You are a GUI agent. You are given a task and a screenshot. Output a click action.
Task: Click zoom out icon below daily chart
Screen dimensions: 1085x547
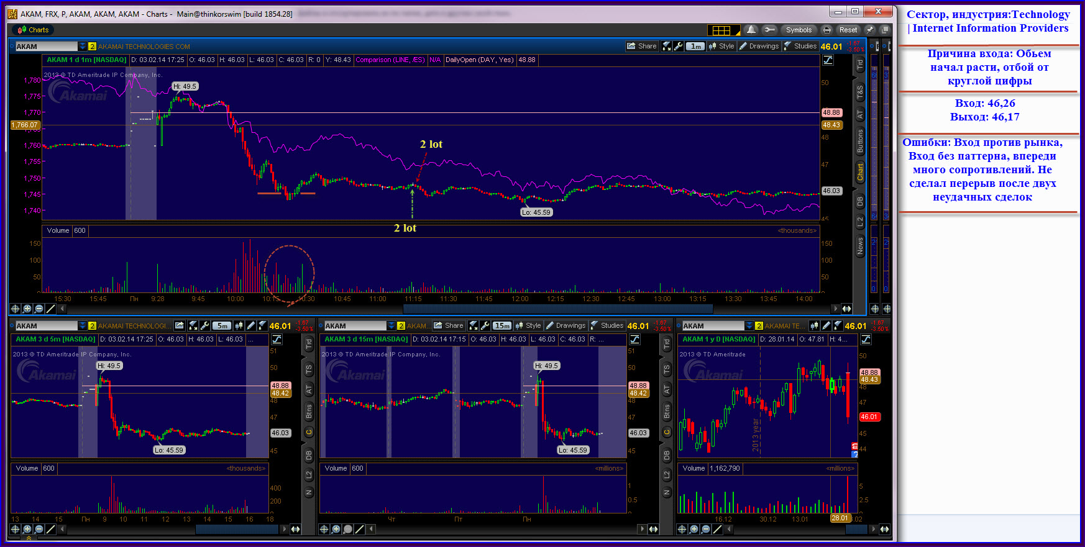tap(706, 529)
